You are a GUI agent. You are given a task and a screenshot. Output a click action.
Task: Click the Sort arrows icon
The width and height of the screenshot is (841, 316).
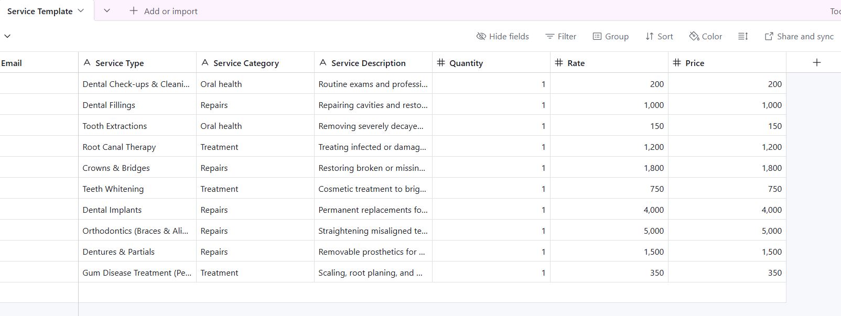(x=650, y=36)
